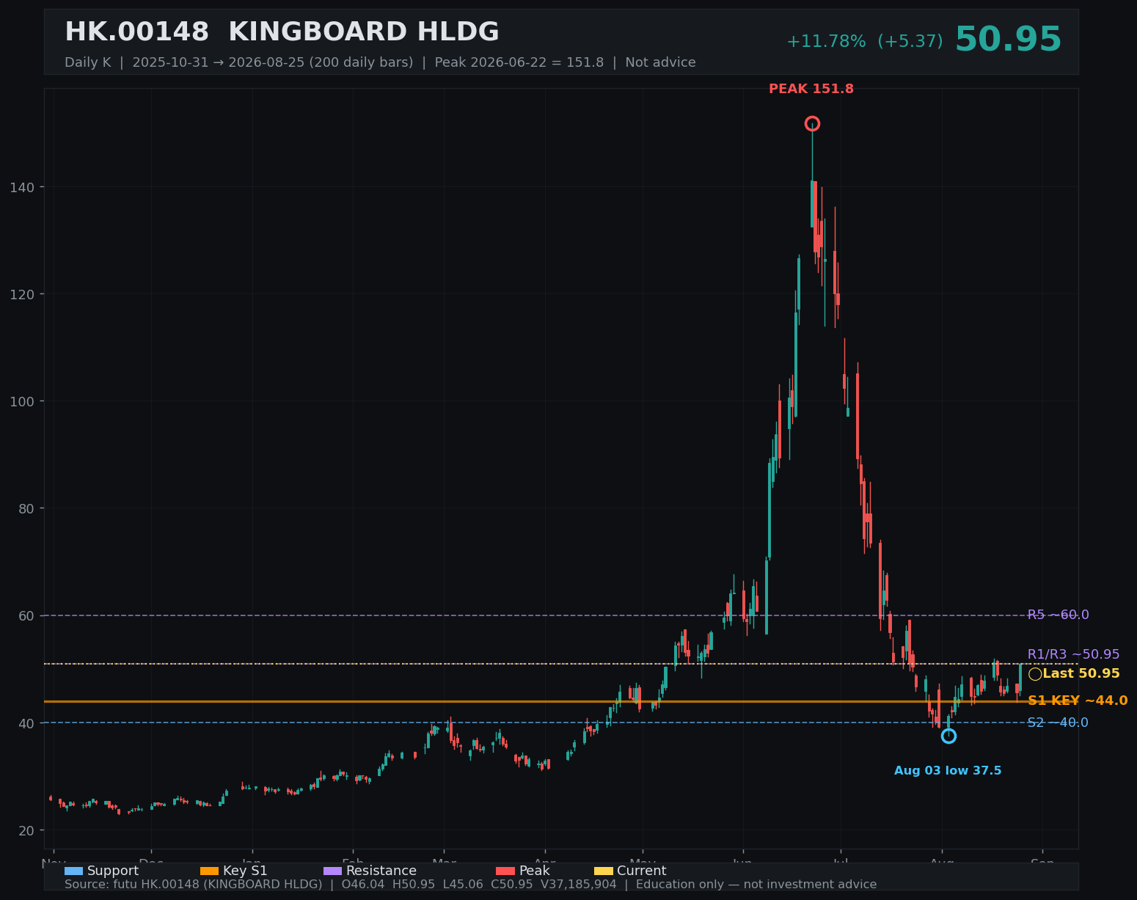The width and height of the screenshot is (1137, 900).
Task: Click the "R1/R3 ~50.95" resistance label
Action: click(1073, 655)
